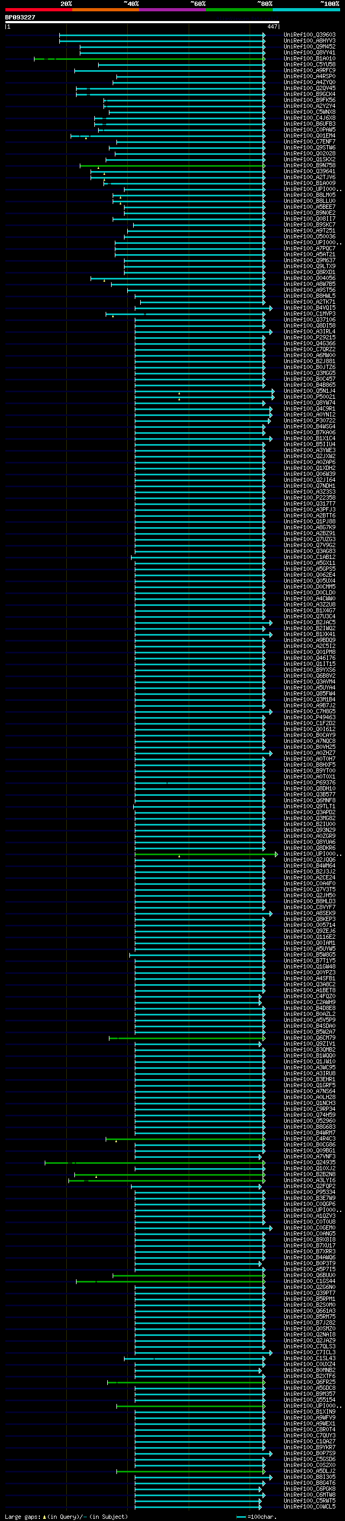Click the green alignment bar of UniRef100_A5DLJ2
Screen dimensions: 345x1521
(191, 1471)
